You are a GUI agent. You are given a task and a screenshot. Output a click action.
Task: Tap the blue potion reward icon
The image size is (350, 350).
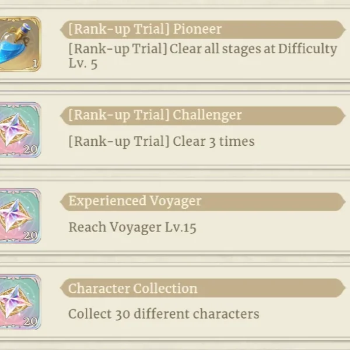click(20, 44)
